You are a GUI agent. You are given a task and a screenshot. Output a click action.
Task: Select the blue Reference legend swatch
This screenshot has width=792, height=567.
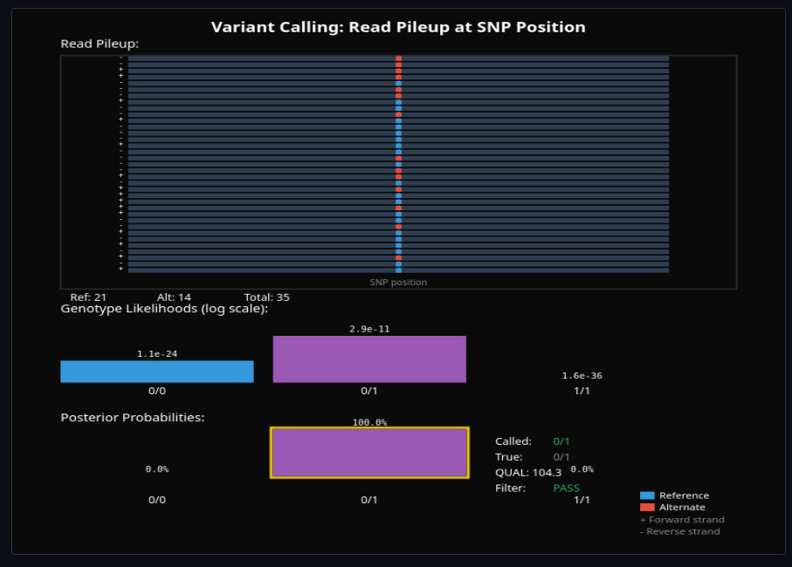646,495
